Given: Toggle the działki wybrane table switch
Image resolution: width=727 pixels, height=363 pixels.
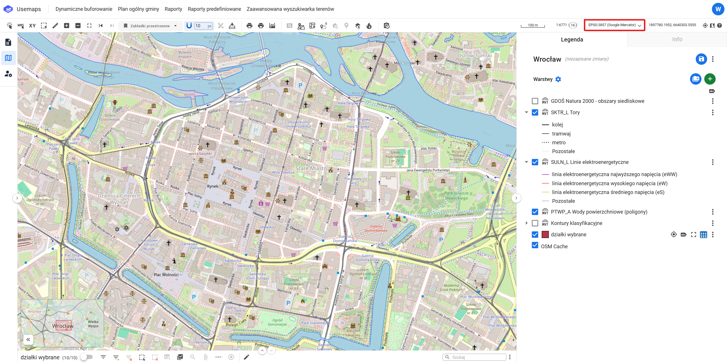Looking at the screenshot, I should click(x=86, y=357).
